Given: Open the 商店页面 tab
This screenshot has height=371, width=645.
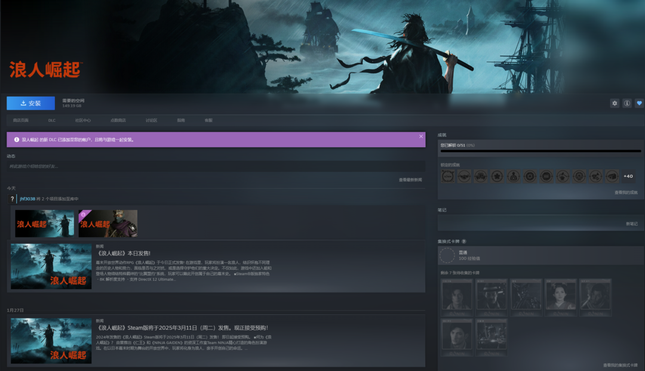Looking at the screenshot, I should coord(20,120).
